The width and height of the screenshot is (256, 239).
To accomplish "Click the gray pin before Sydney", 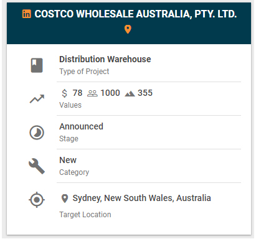I will 65,199.
